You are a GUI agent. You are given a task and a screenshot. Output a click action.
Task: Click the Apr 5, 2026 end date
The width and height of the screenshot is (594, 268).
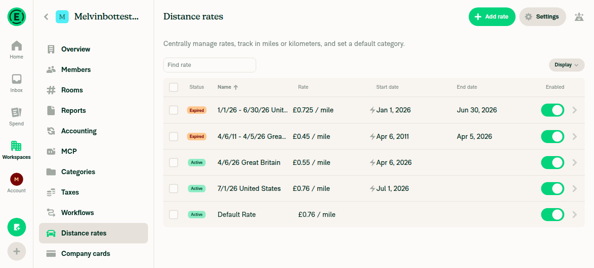click(x=474, y=137)
